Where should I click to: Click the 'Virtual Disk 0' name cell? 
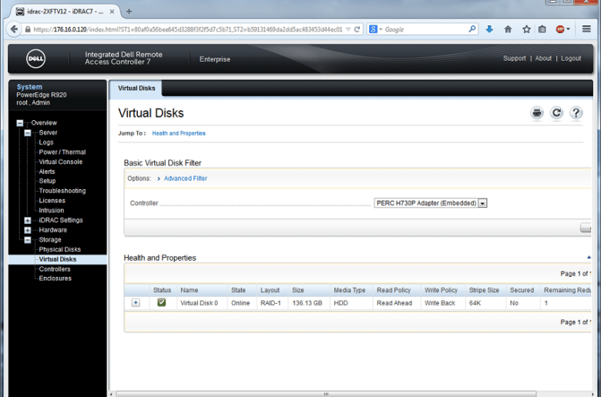click(199, 303)
